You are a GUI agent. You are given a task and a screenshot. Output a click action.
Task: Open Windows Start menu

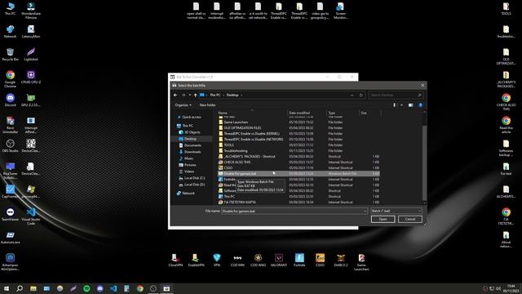coord(7,288)
